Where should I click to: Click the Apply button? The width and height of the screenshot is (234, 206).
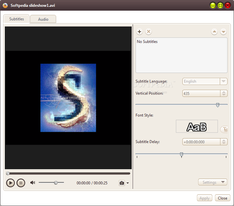(204, 198)
